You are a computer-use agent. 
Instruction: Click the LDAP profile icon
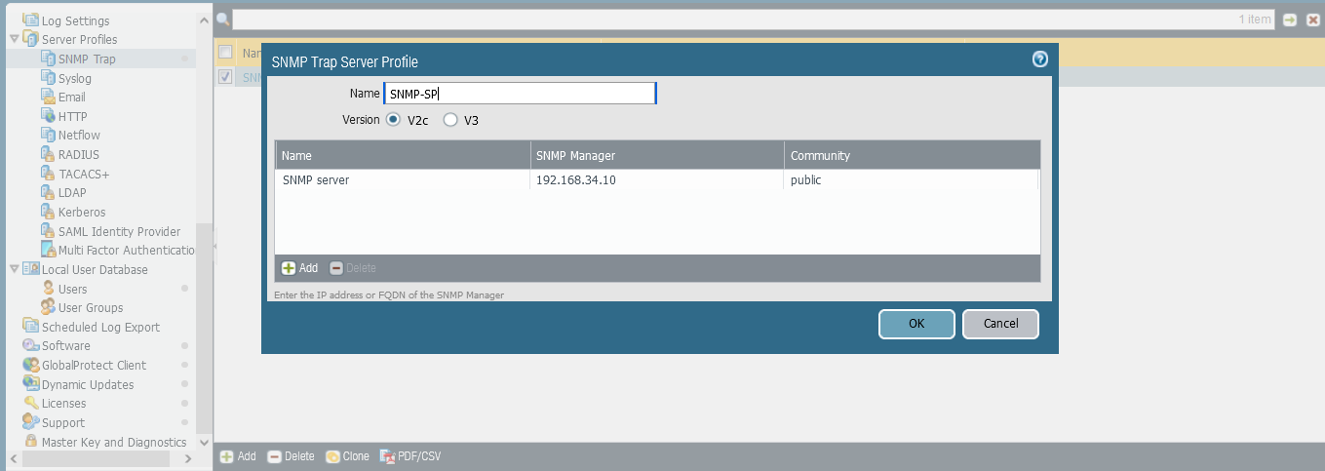49,192
